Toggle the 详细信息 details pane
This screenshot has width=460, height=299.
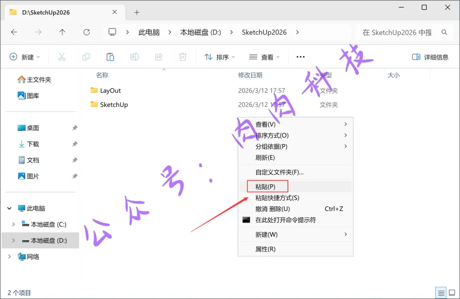click(430, 57)
